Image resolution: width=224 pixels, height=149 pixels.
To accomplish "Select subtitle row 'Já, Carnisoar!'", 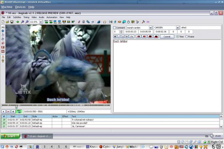I will pos(110,126).
